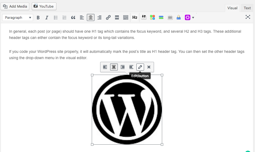Click the top-left image resize handle
This screenshot has height=152, width=255.
(92, 75)
